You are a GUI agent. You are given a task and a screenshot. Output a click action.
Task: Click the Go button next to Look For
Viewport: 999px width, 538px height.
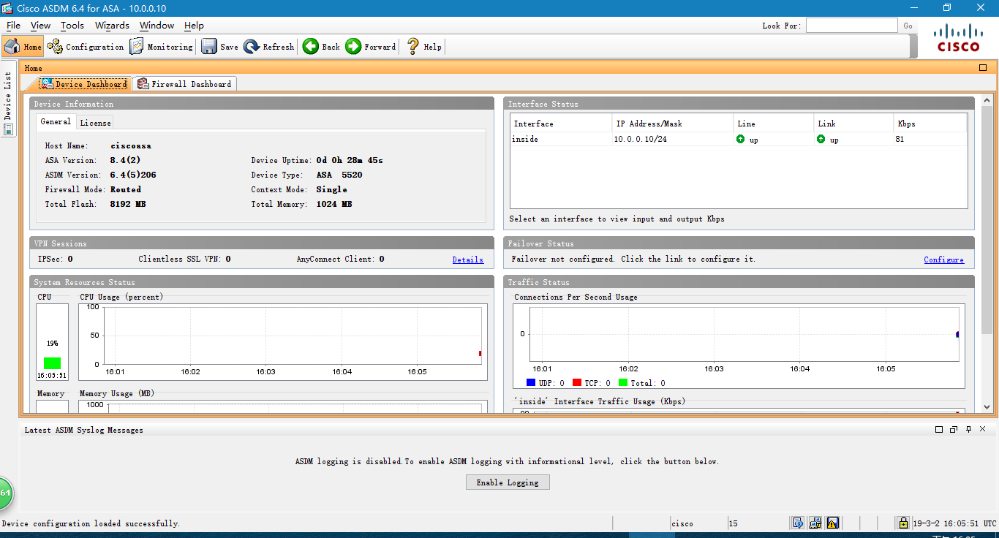908,26
